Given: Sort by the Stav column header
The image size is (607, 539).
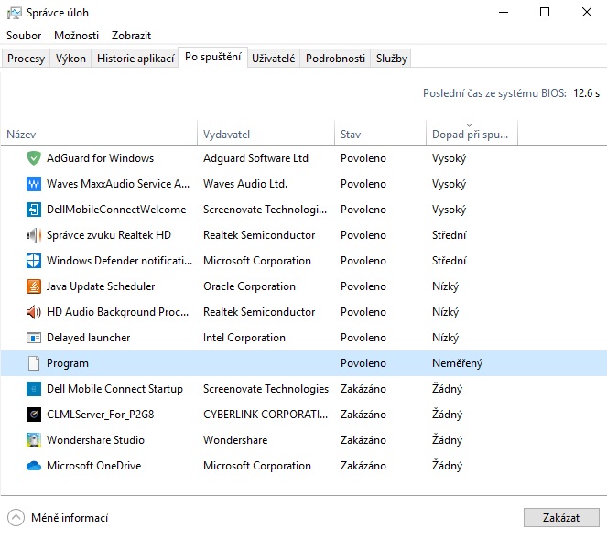Looking at the screenshot, I should click(380, 135).
